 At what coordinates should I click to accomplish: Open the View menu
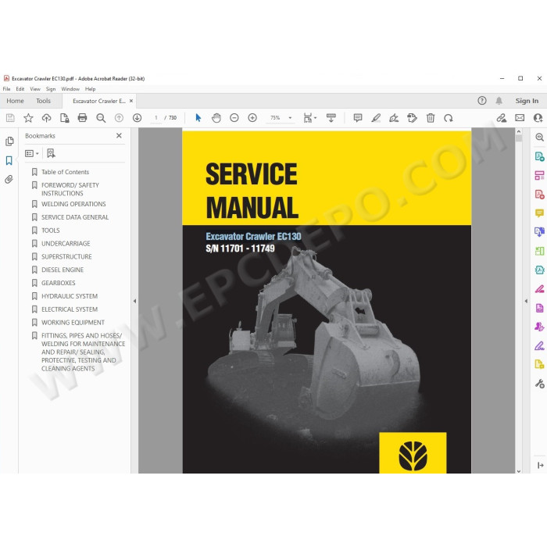[x=35, y=89]
